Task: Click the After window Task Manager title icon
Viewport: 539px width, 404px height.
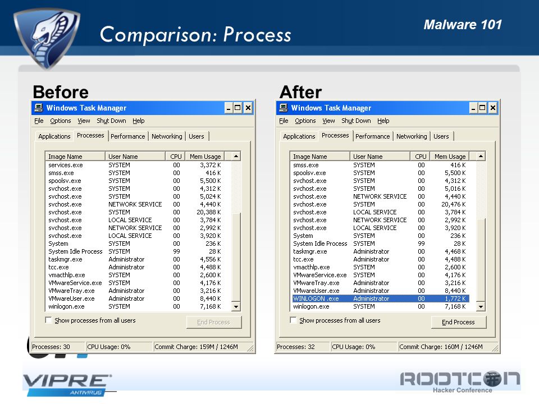Action: point(283,108)
